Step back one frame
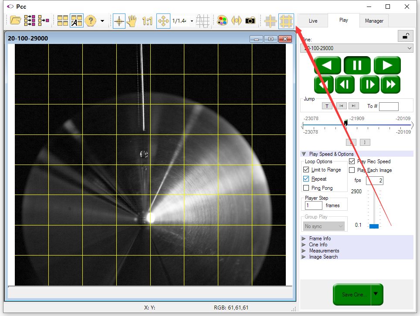420x316 pixels. (345, 84)
